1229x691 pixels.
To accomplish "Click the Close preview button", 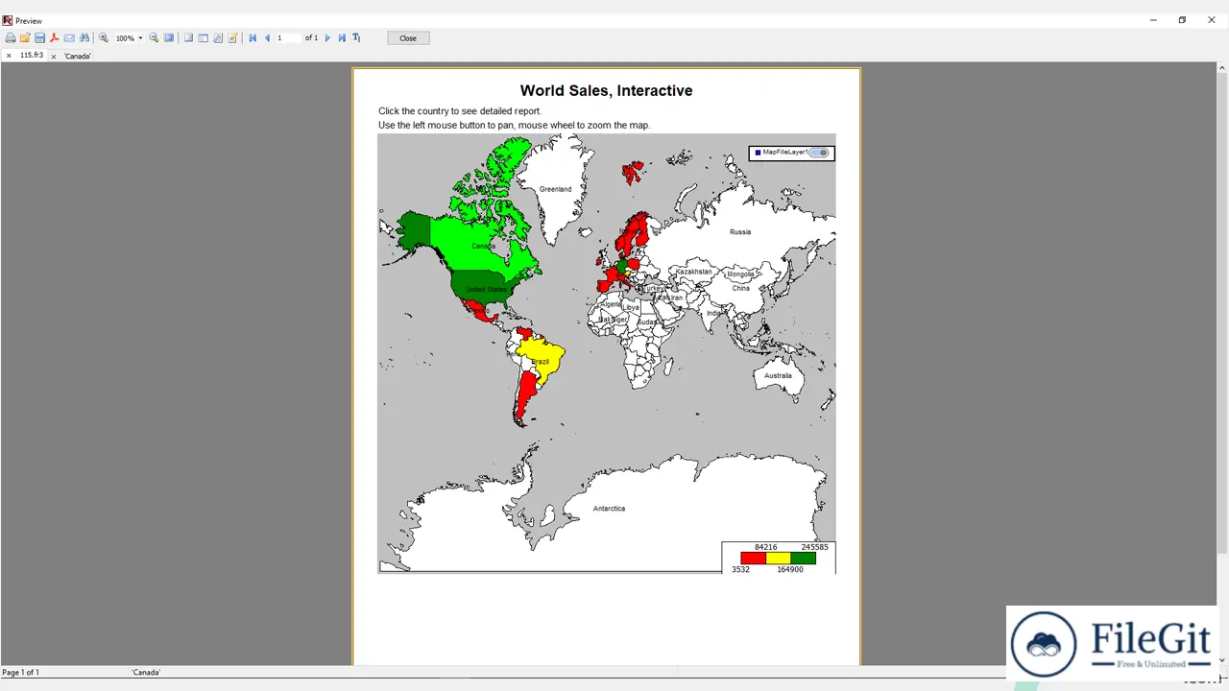I will [408, 38].
